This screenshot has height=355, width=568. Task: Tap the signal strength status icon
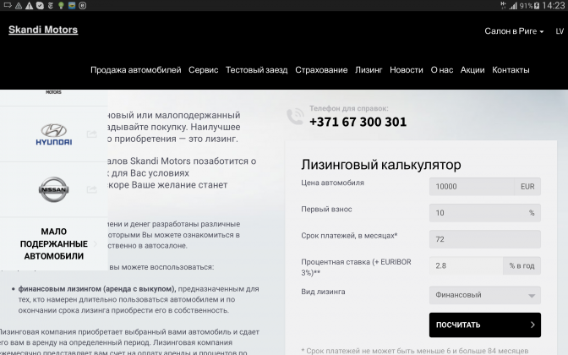tap(513, 5)
